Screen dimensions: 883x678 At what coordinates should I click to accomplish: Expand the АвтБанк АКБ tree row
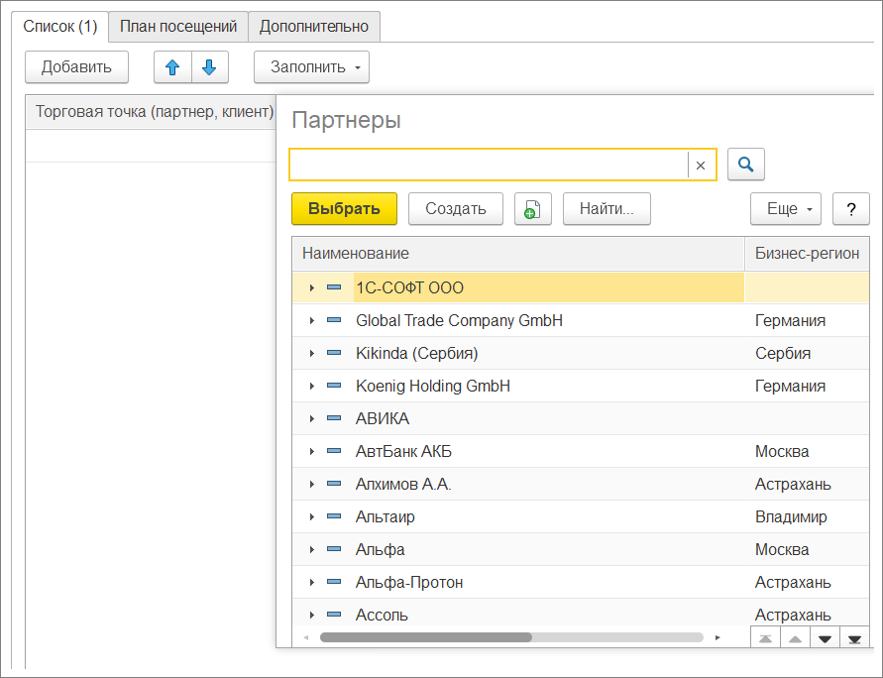tap(312, 451)
